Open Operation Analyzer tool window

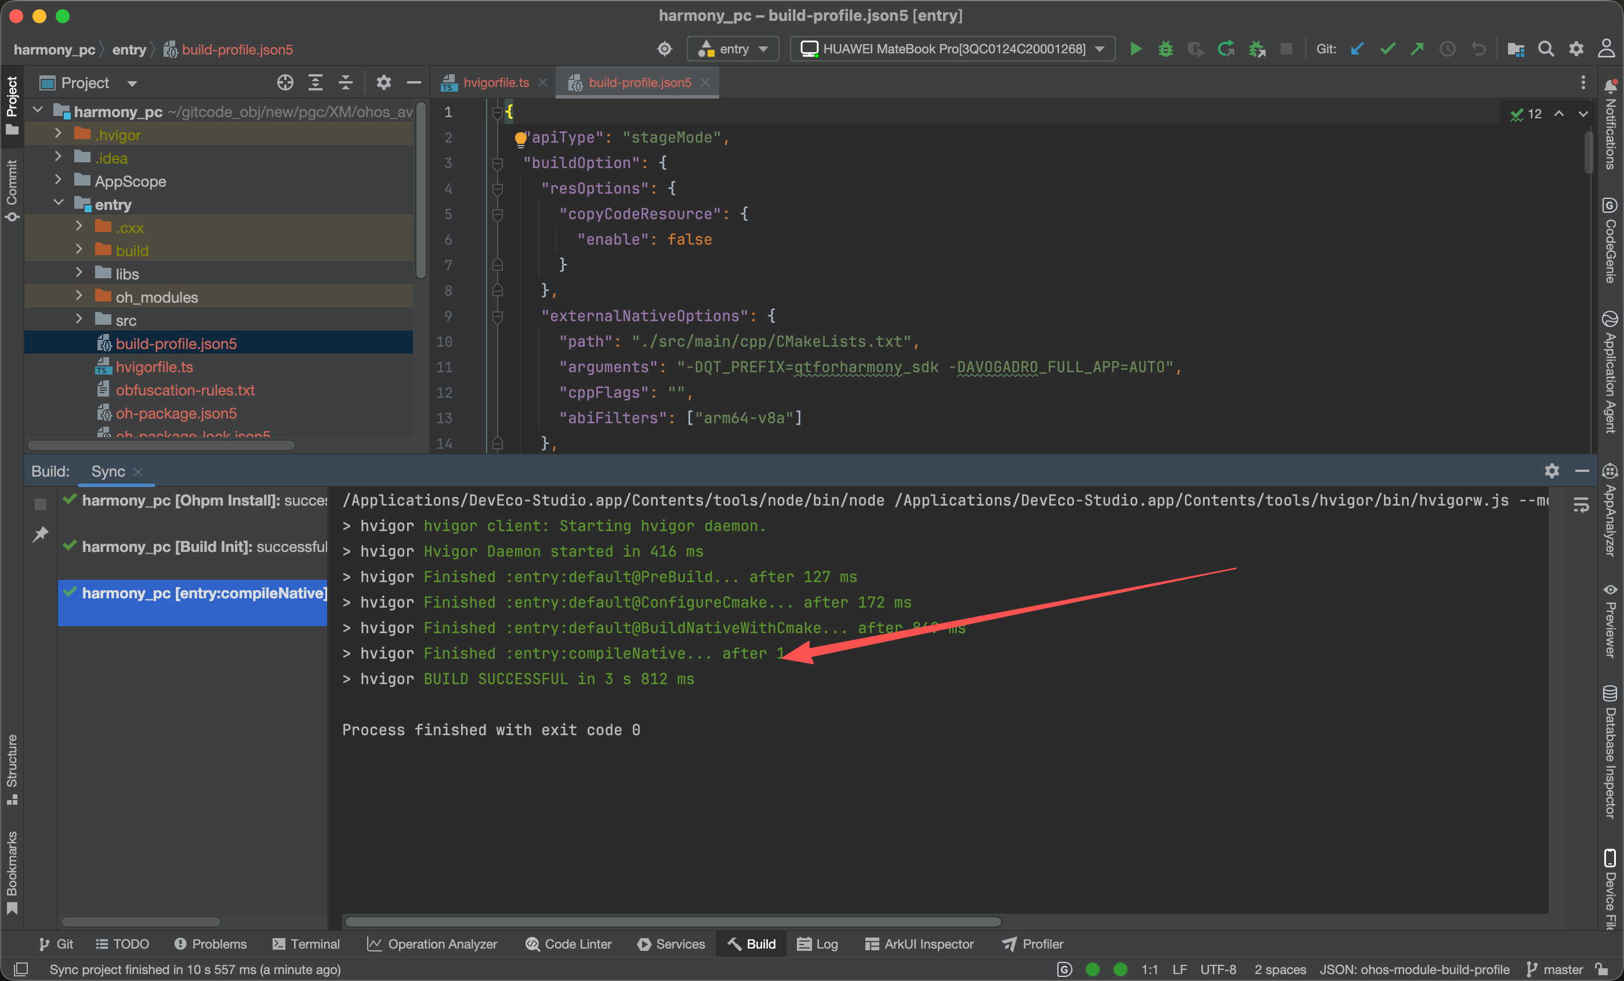tap(432, 943)
